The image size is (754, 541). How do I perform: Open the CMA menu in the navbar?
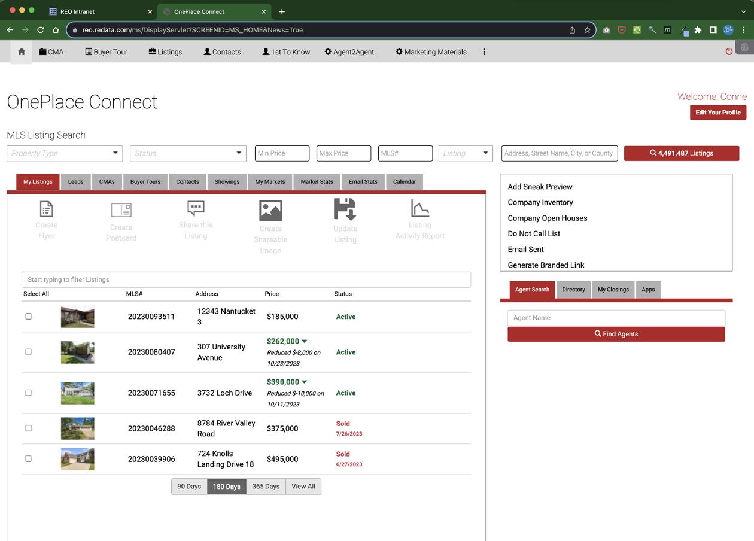[51, 52]
